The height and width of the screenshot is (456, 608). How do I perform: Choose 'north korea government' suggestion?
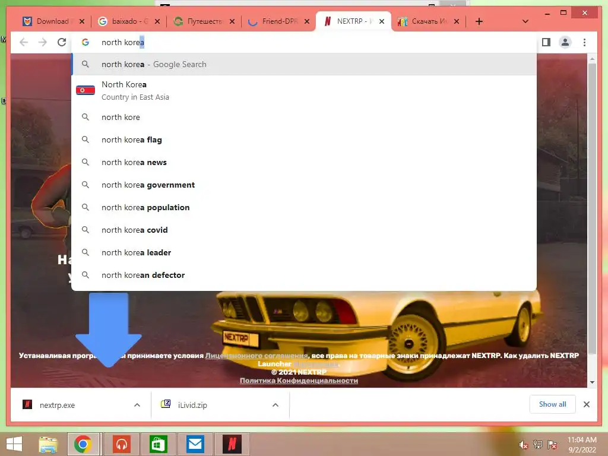click(304, 185)
